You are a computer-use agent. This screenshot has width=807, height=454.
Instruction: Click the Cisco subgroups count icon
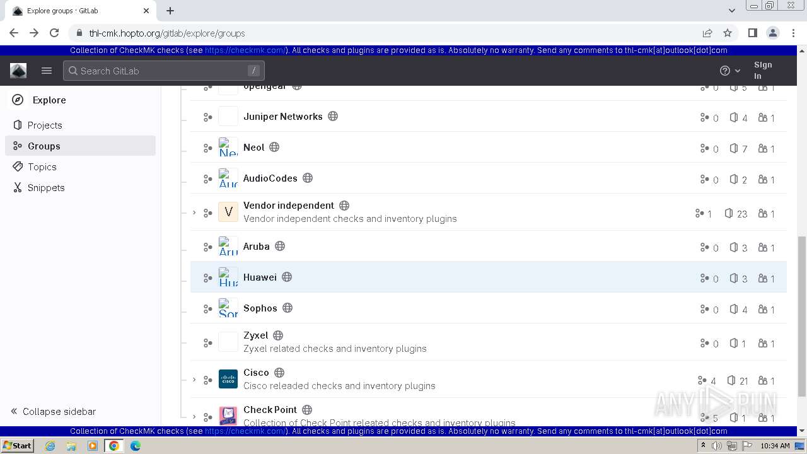click(702, 380)
